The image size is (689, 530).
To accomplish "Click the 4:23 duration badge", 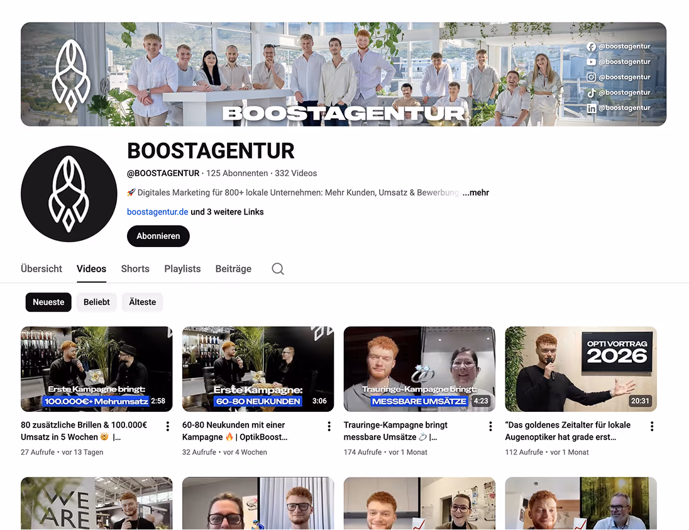I will point(481,400).
